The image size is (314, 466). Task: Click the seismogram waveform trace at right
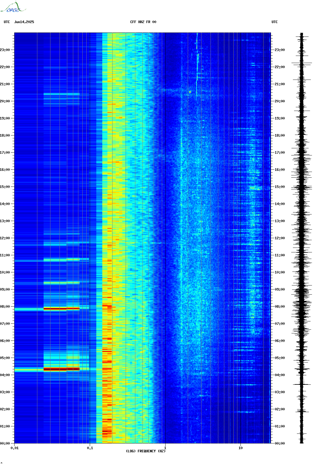click(302, 238)
